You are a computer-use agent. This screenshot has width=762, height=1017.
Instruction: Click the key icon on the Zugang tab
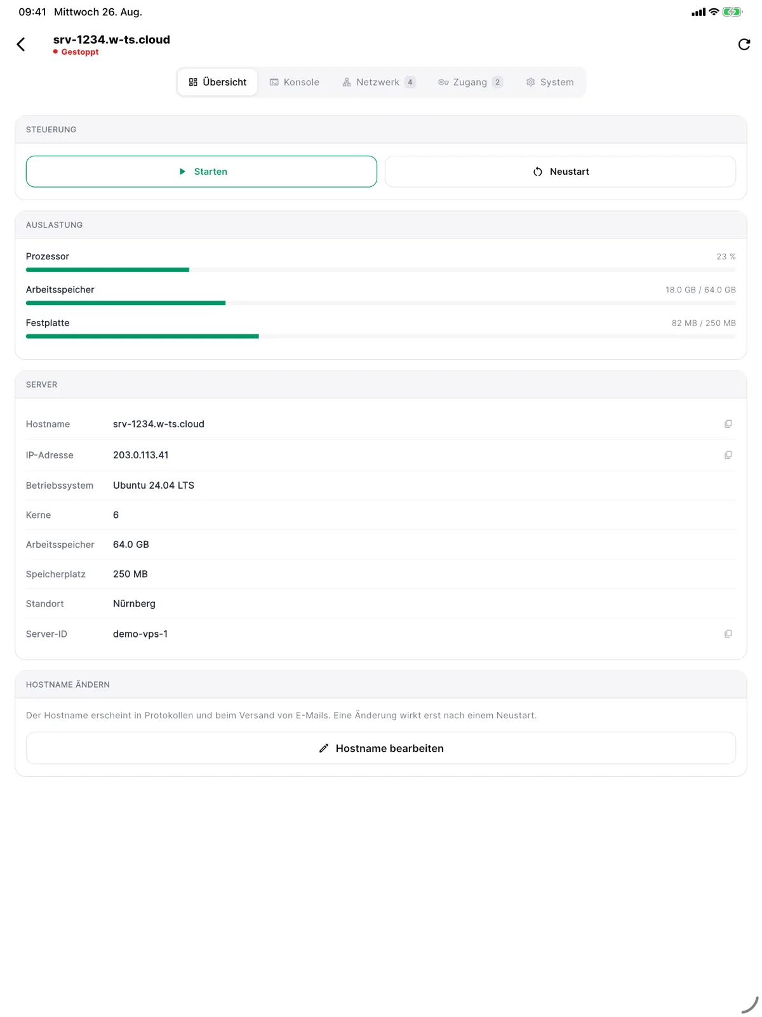coord(443,82)
